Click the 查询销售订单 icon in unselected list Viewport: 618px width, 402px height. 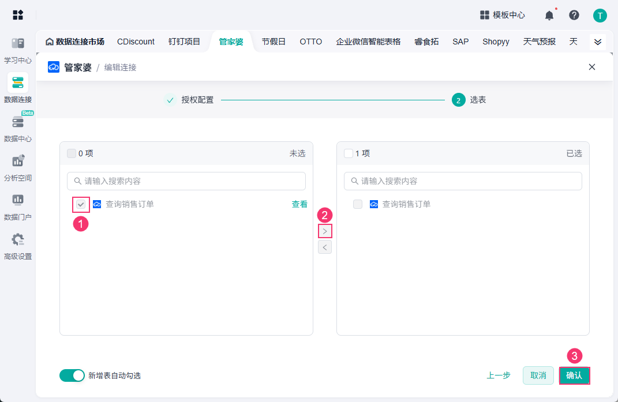(x=97, y=204)
